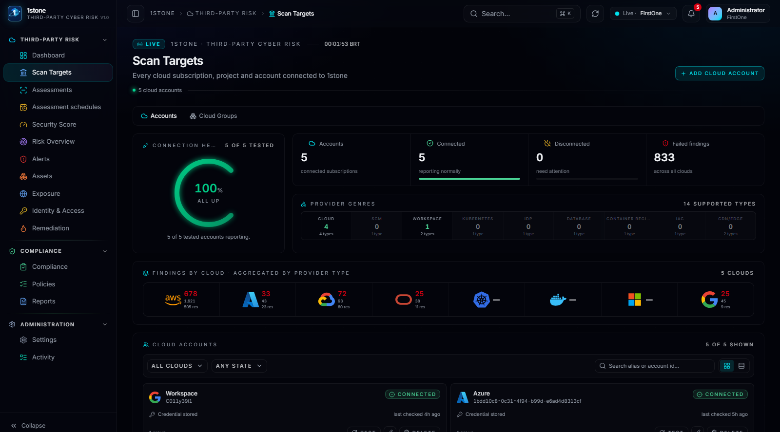Click the Kubernetes provider icon
The width and height of the screenshot is (780, 432).
click(x=482, y=300)
